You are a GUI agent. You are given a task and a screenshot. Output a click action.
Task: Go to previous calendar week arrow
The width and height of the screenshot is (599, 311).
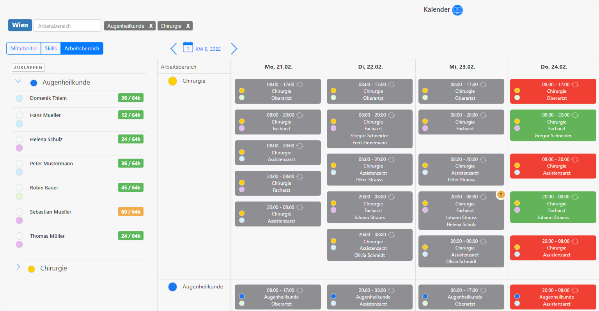coord(174,49)
